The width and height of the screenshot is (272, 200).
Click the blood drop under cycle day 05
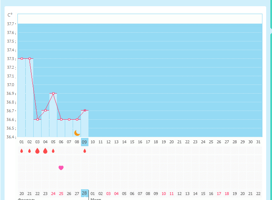point(53,151)
